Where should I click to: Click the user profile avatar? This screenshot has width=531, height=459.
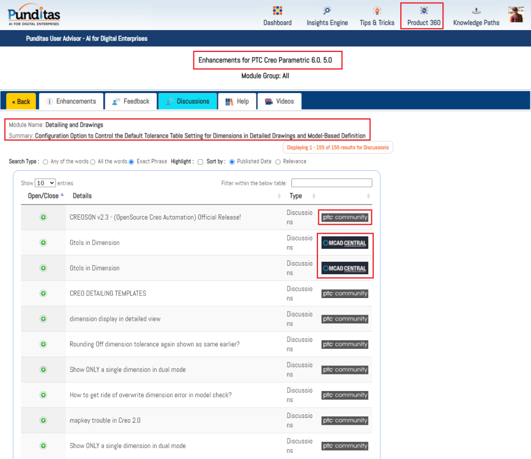pyautogui.click(x=515, y=15)
